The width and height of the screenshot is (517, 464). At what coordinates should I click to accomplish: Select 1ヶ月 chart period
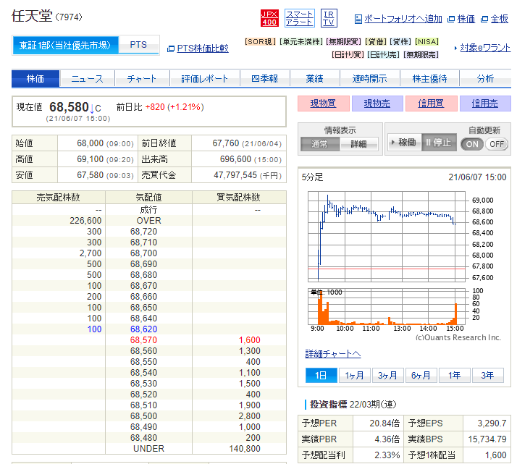pos(355,376)
